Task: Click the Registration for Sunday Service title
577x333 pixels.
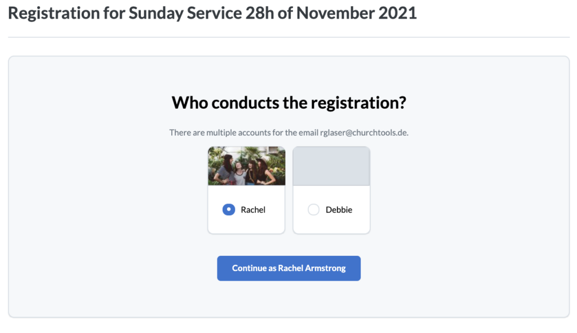Action: pyautogui.click(x=212, y=14)
